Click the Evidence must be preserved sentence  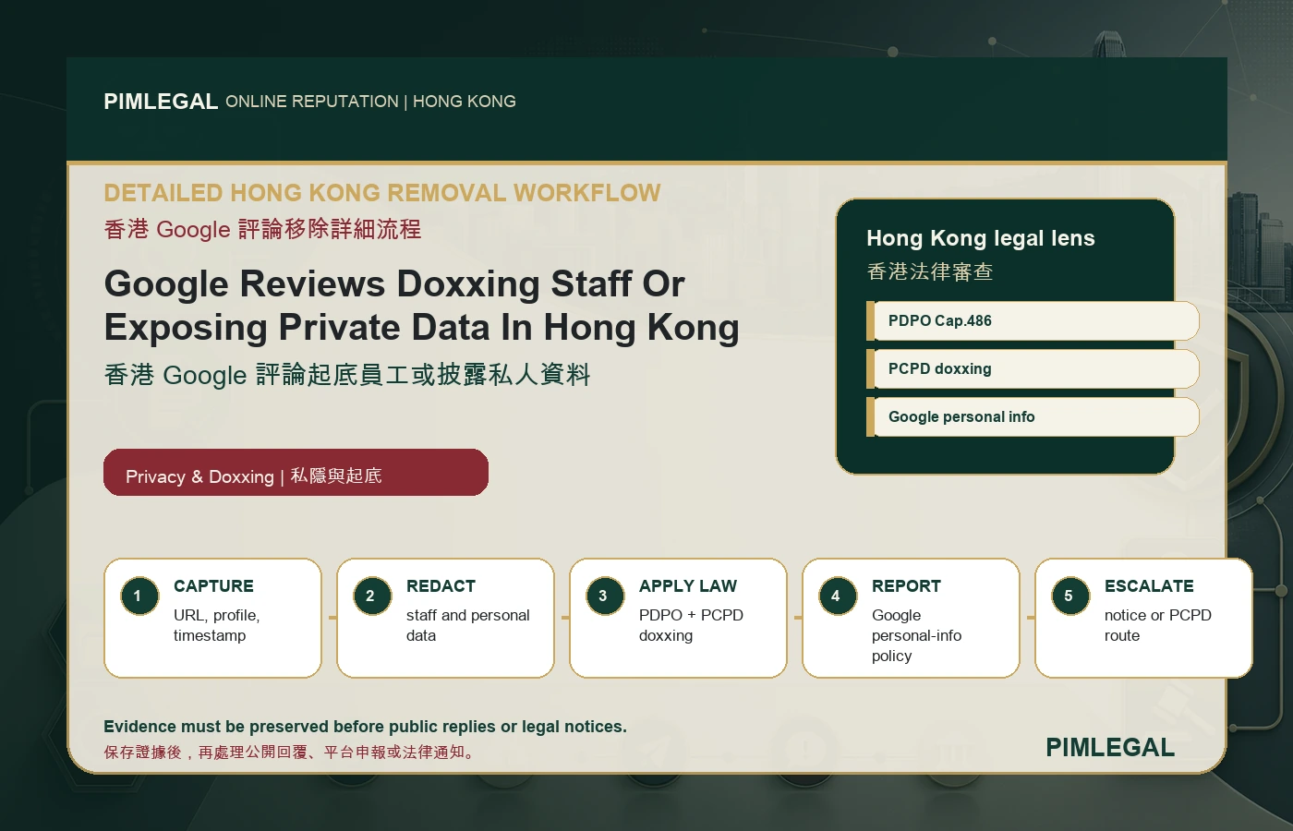click(365, 727)
